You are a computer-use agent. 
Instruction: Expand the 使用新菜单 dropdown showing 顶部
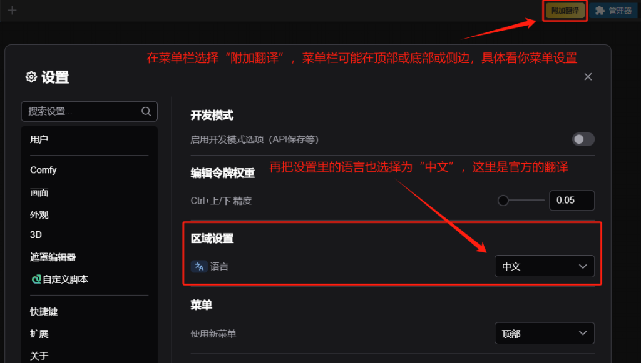point(544,333)
